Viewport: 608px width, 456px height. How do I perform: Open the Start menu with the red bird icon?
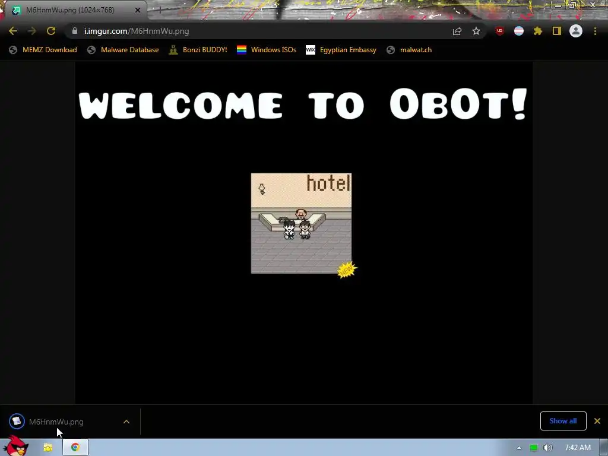click(x=16, y=446)
